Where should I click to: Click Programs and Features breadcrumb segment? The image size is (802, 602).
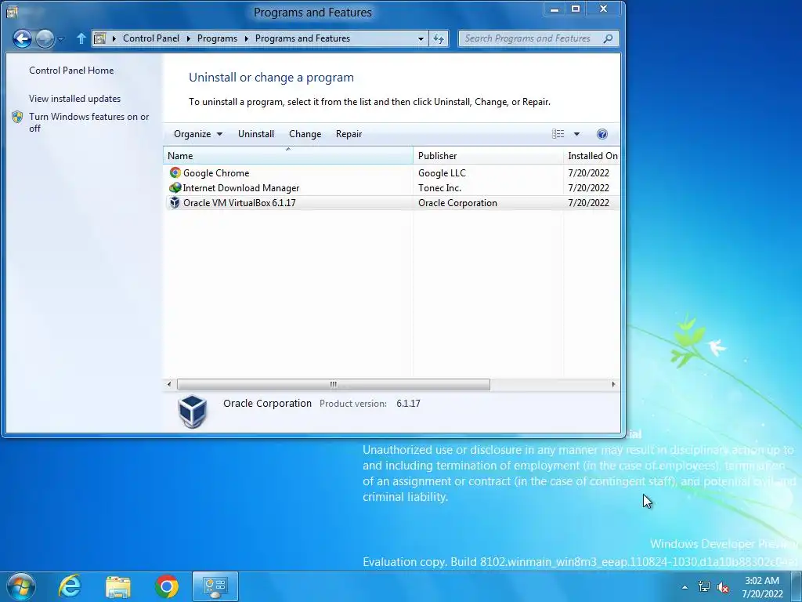[x=302, y=38]
